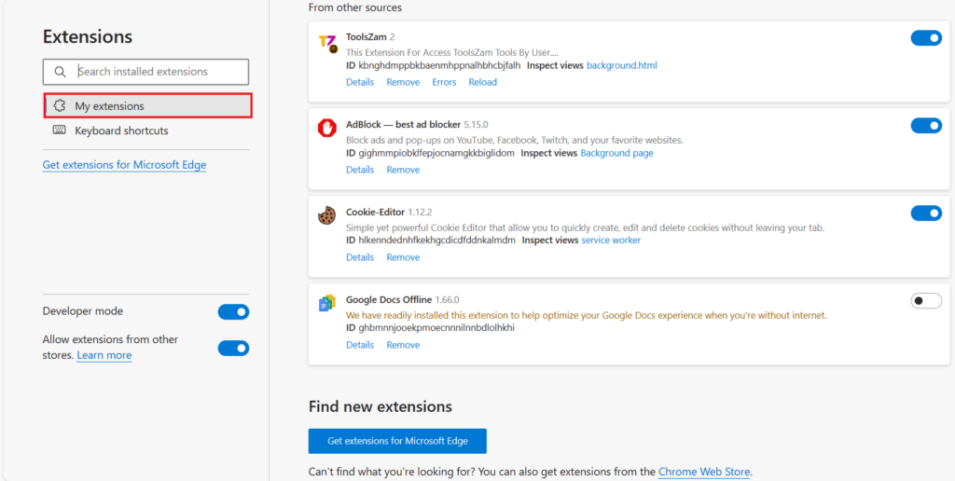The image size is (955, 481).
Task: Click the search magnifier icon
Action: pos(60,72)
